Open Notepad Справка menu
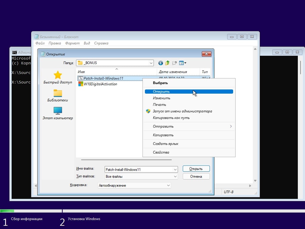305x229 pixels. (101, 43)
